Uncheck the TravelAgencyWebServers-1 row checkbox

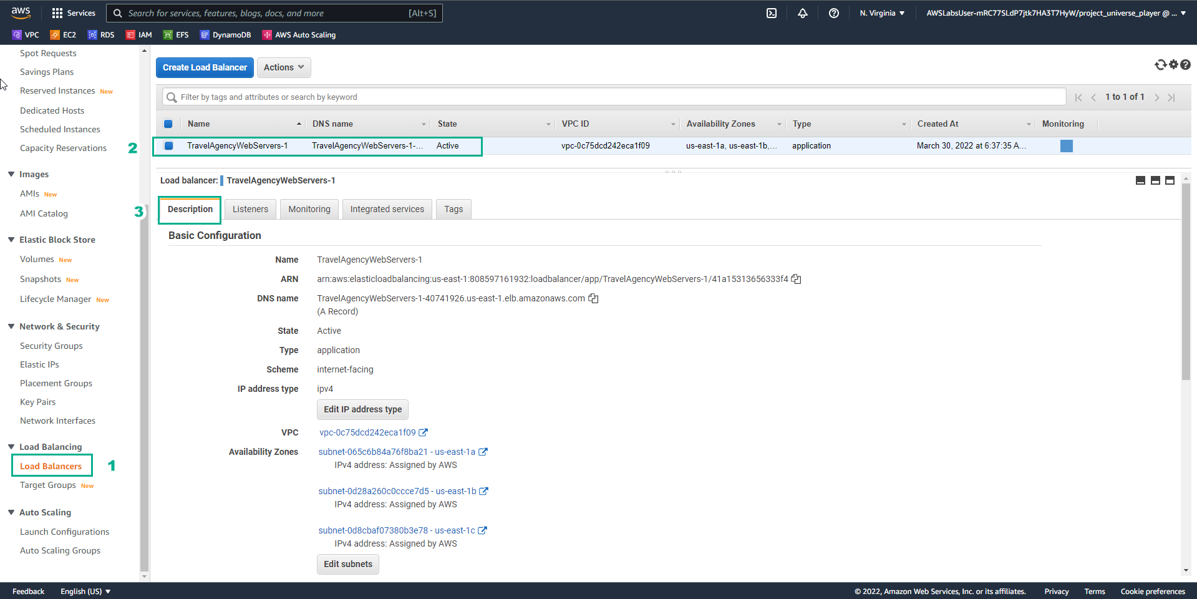tap(168, 145)
